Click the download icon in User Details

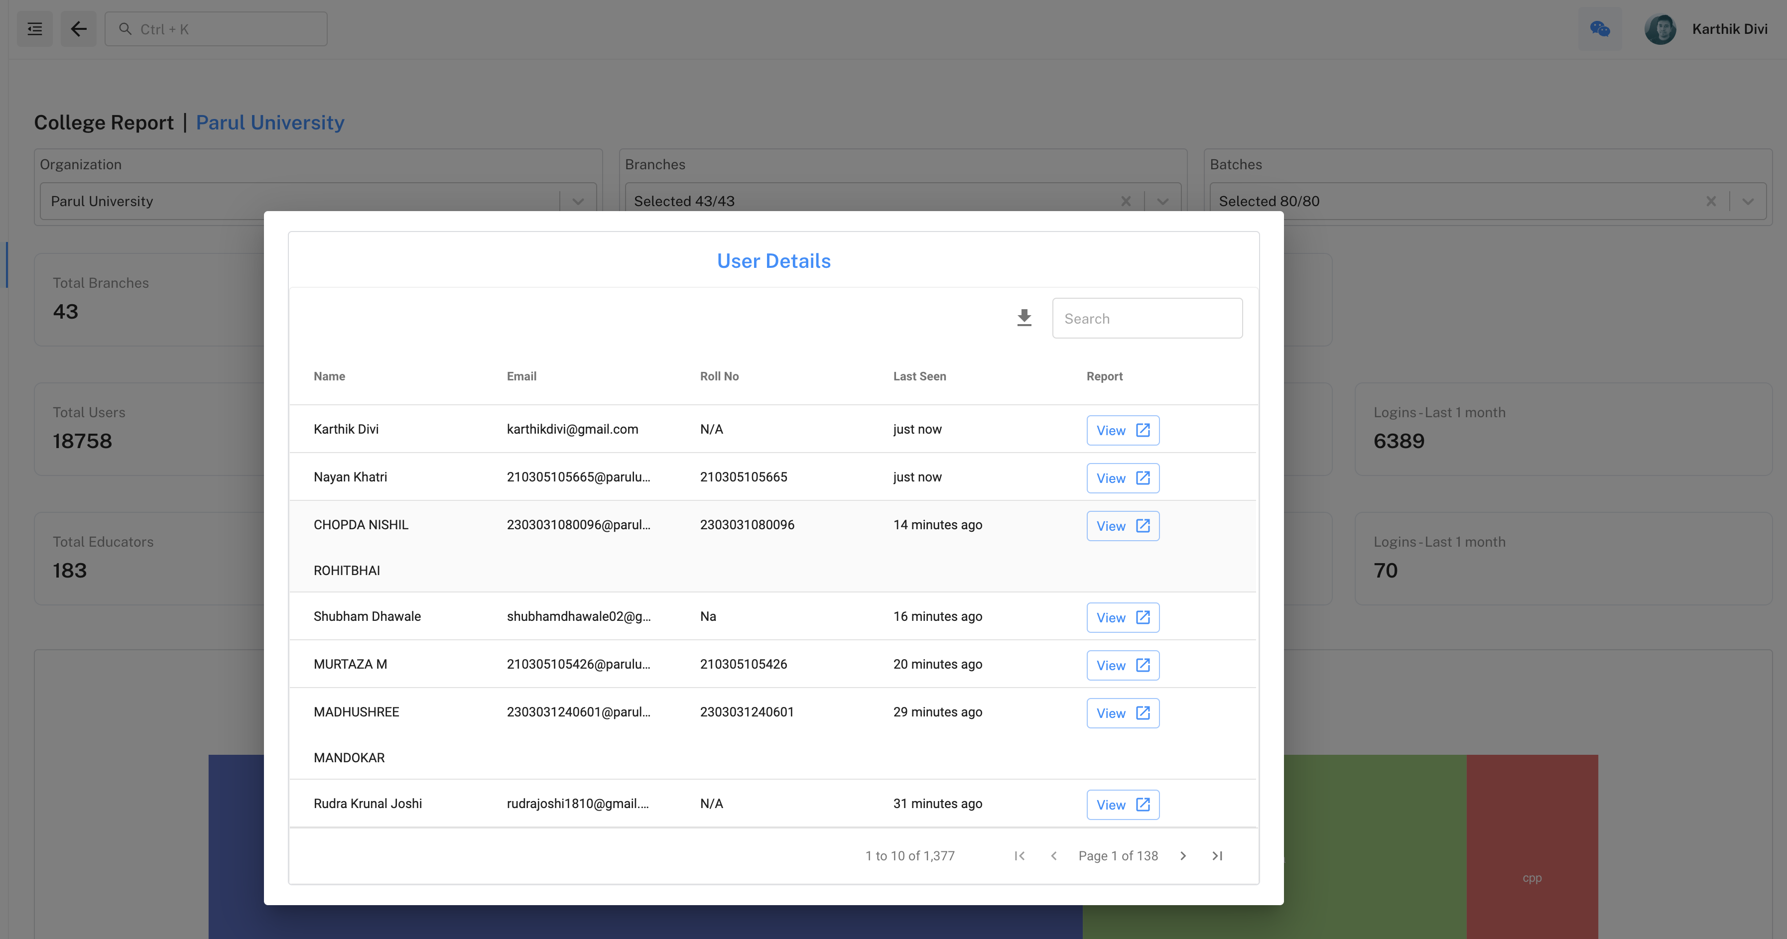coord(1024,318)
